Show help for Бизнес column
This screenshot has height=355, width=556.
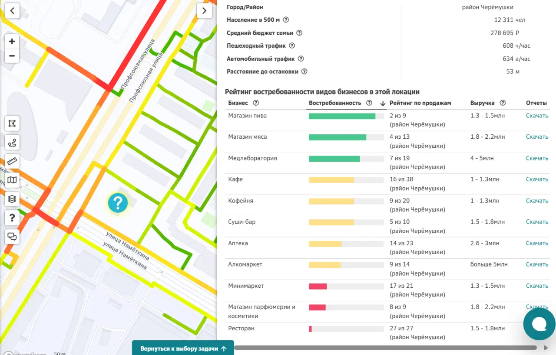(256, 103)
